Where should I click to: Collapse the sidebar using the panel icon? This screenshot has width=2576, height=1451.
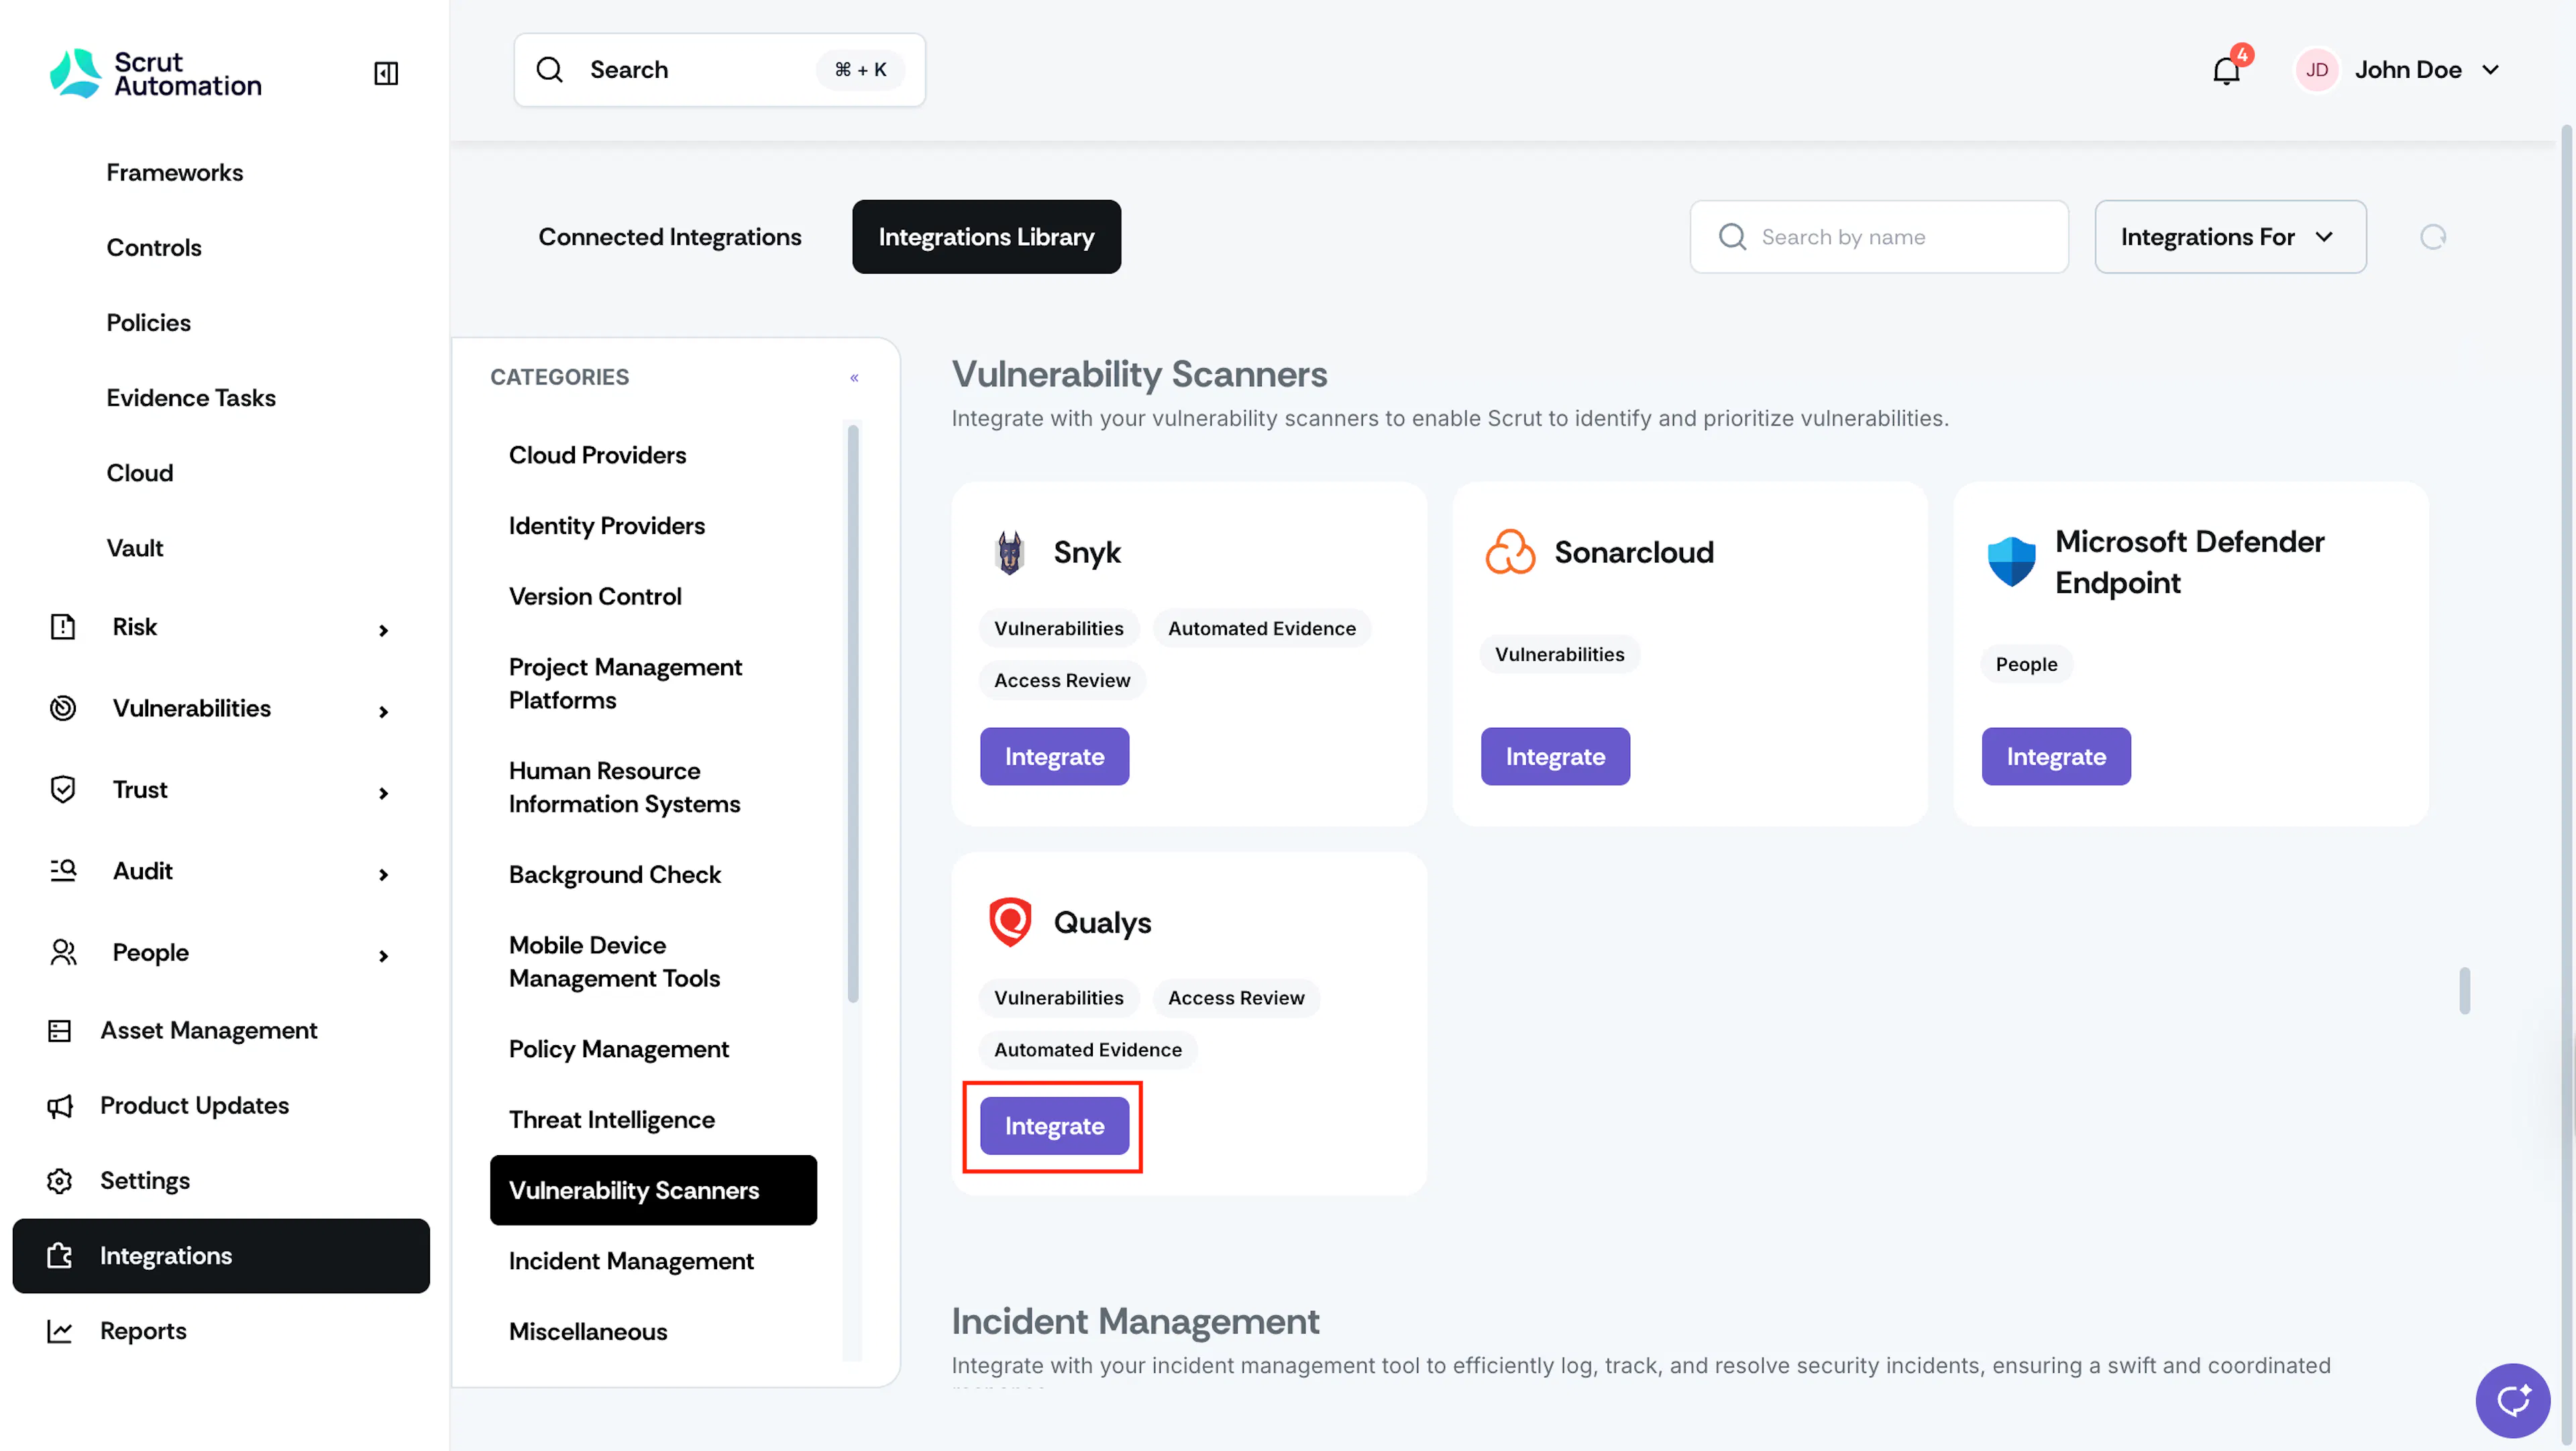pyautogui.click(x=386, y=72)
